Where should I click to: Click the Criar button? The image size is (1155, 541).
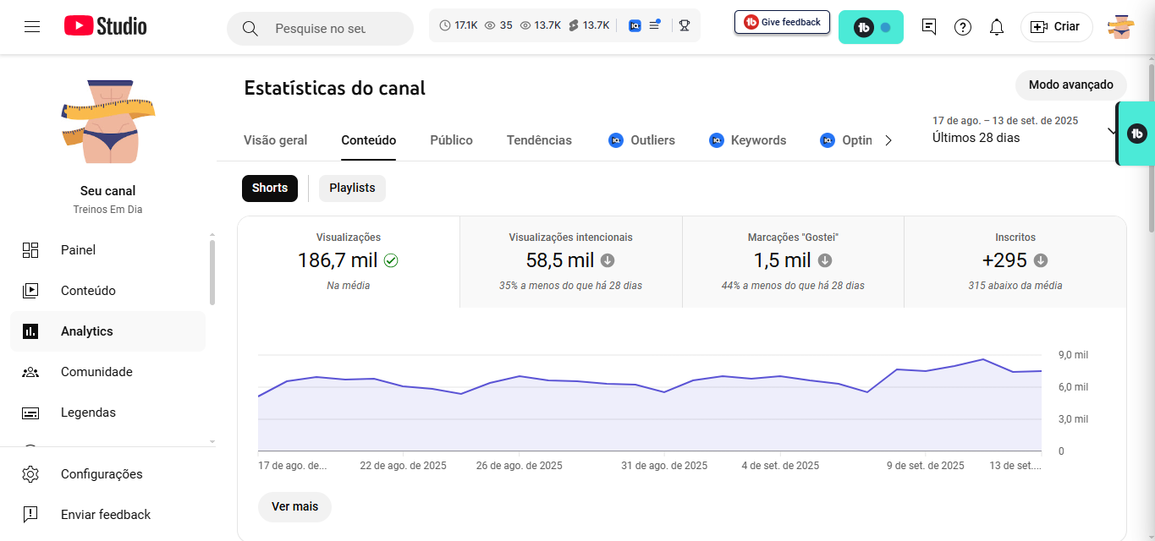pos(1056,27)
